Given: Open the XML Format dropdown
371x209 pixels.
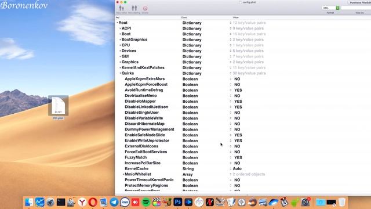Looking at the screenshot, I should click(330, 8).
